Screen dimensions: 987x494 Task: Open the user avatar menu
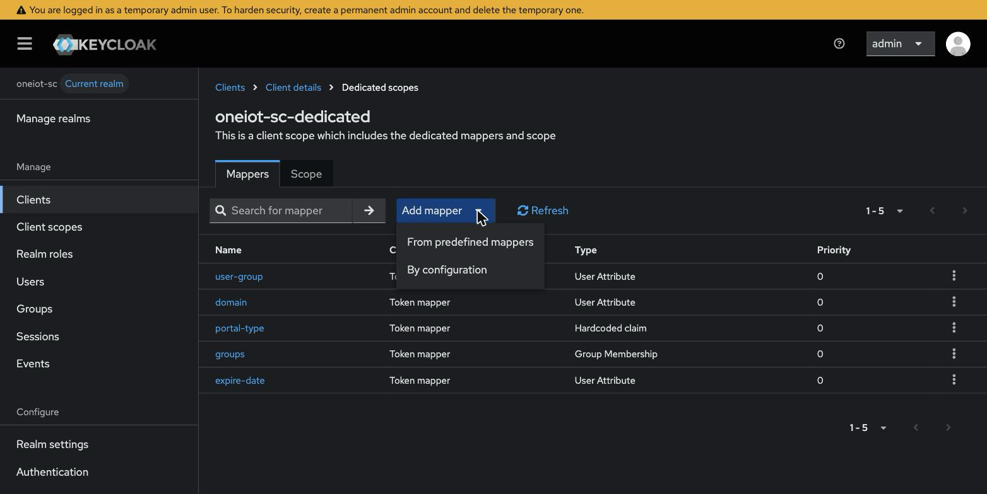958,43
